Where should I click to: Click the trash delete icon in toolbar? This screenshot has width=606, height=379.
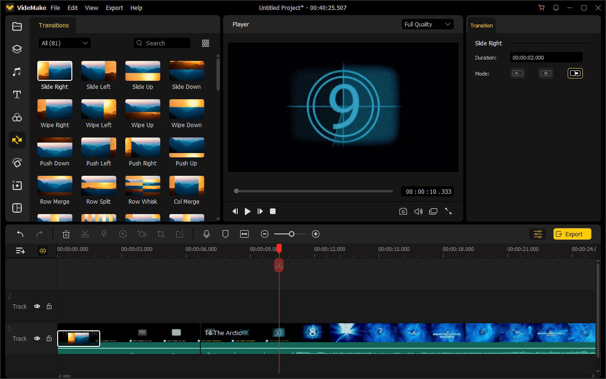coord(66,234)
